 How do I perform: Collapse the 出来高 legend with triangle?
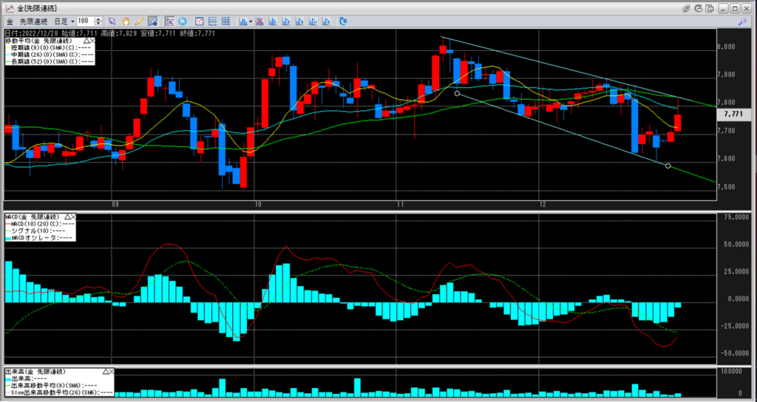pos(105,372)
